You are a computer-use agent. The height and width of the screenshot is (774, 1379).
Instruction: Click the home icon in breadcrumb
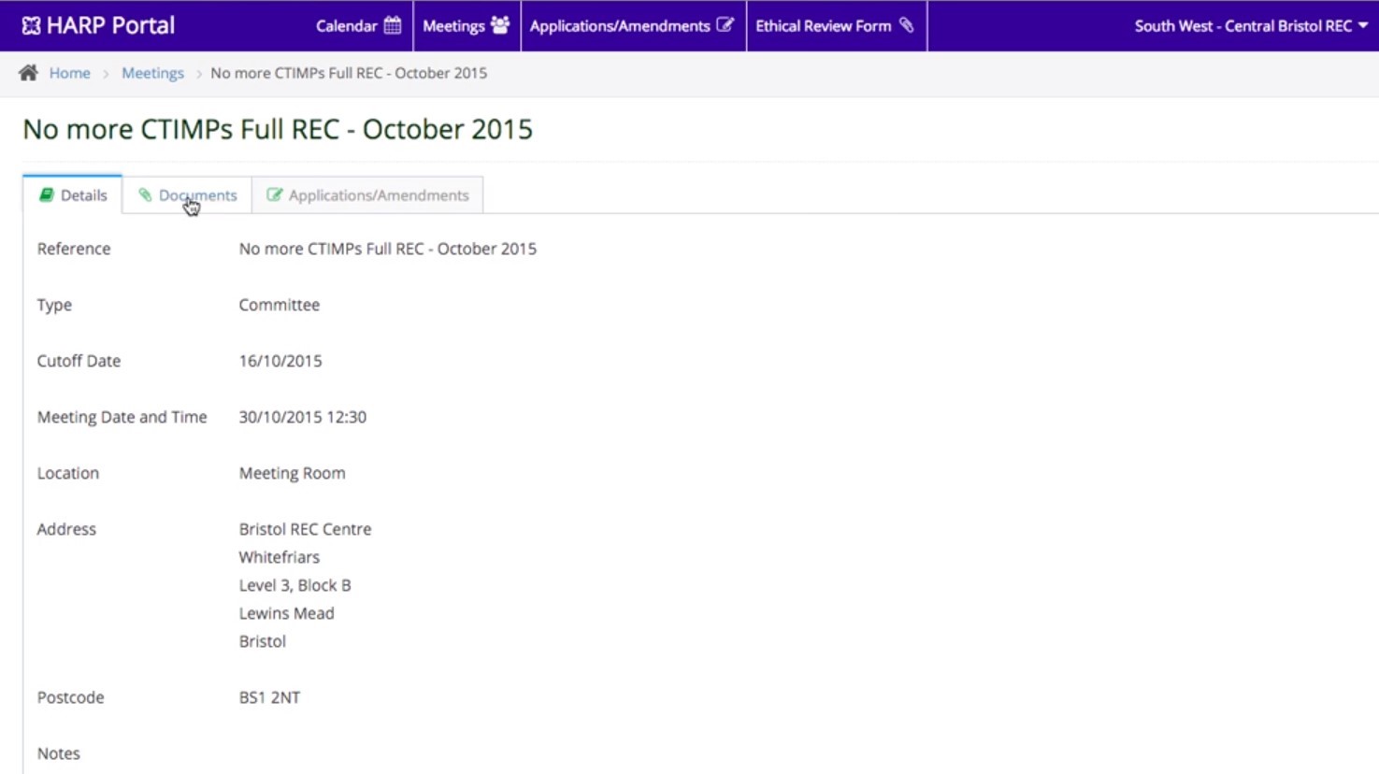point(29,73)
